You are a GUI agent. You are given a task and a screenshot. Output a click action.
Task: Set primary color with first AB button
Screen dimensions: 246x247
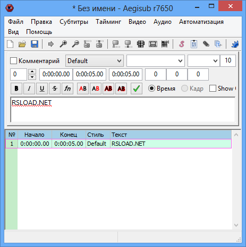pos(83,89)
